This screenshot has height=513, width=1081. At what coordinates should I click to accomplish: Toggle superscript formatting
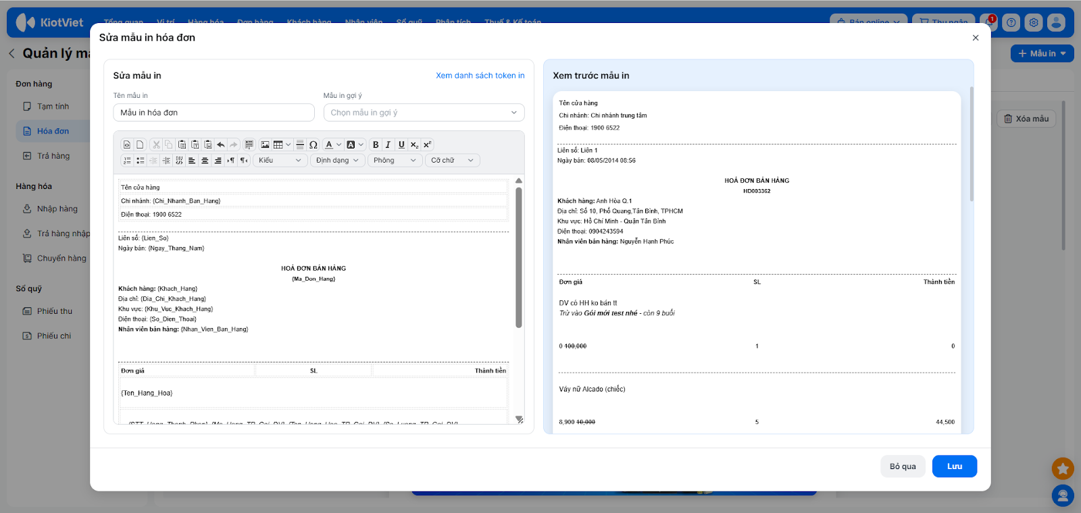[427, 144]
